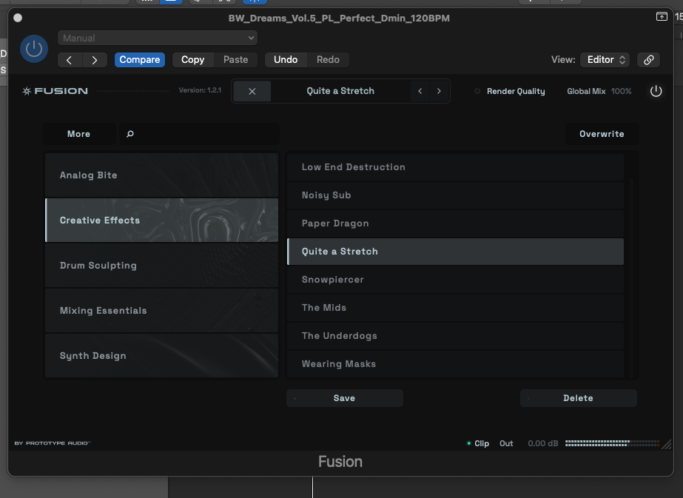Image resolution: width=683 pixels, height=498 pixels.
Task: Click the search magnifier icon
Action: pyautogui.click(x=131, y=134)
